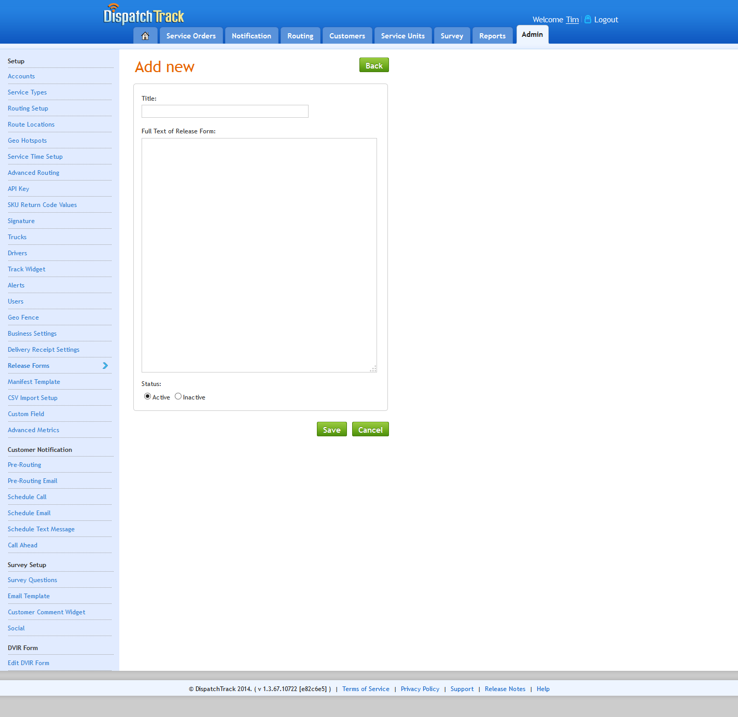The width and height of the screenshot is (738, 717).
Task: Open the Routing tab
Action: pos(300,35)
